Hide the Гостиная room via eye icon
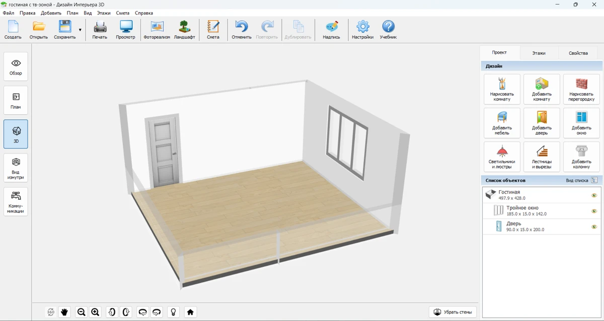Image resolution: width=604 pixels, height=321 pixels. tap(594, 195)
